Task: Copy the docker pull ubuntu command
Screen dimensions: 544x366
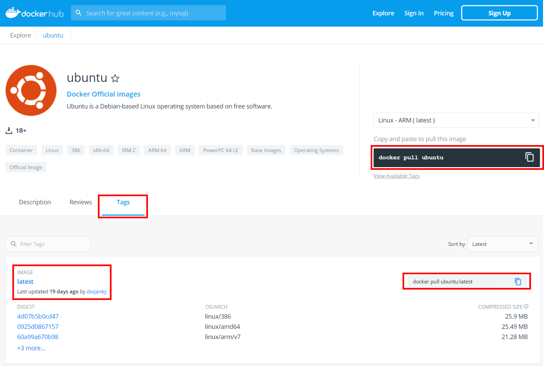Action: (529, 157)
